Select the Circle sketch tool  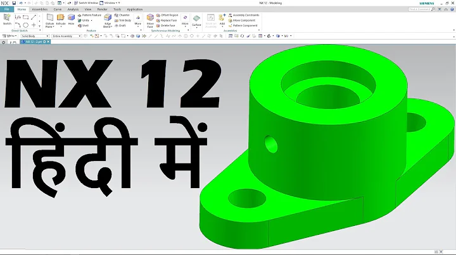click(25, 25)
